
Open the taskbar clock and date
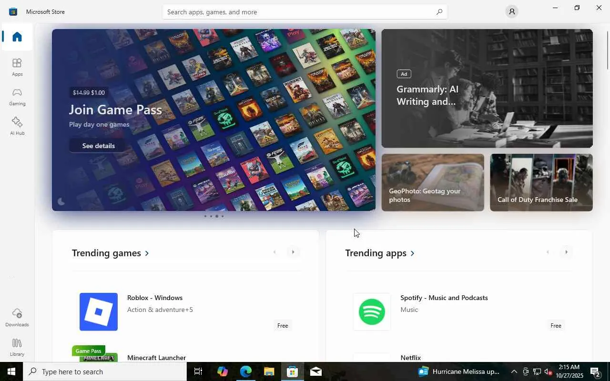pyautogui.click(x=569, y=371)
